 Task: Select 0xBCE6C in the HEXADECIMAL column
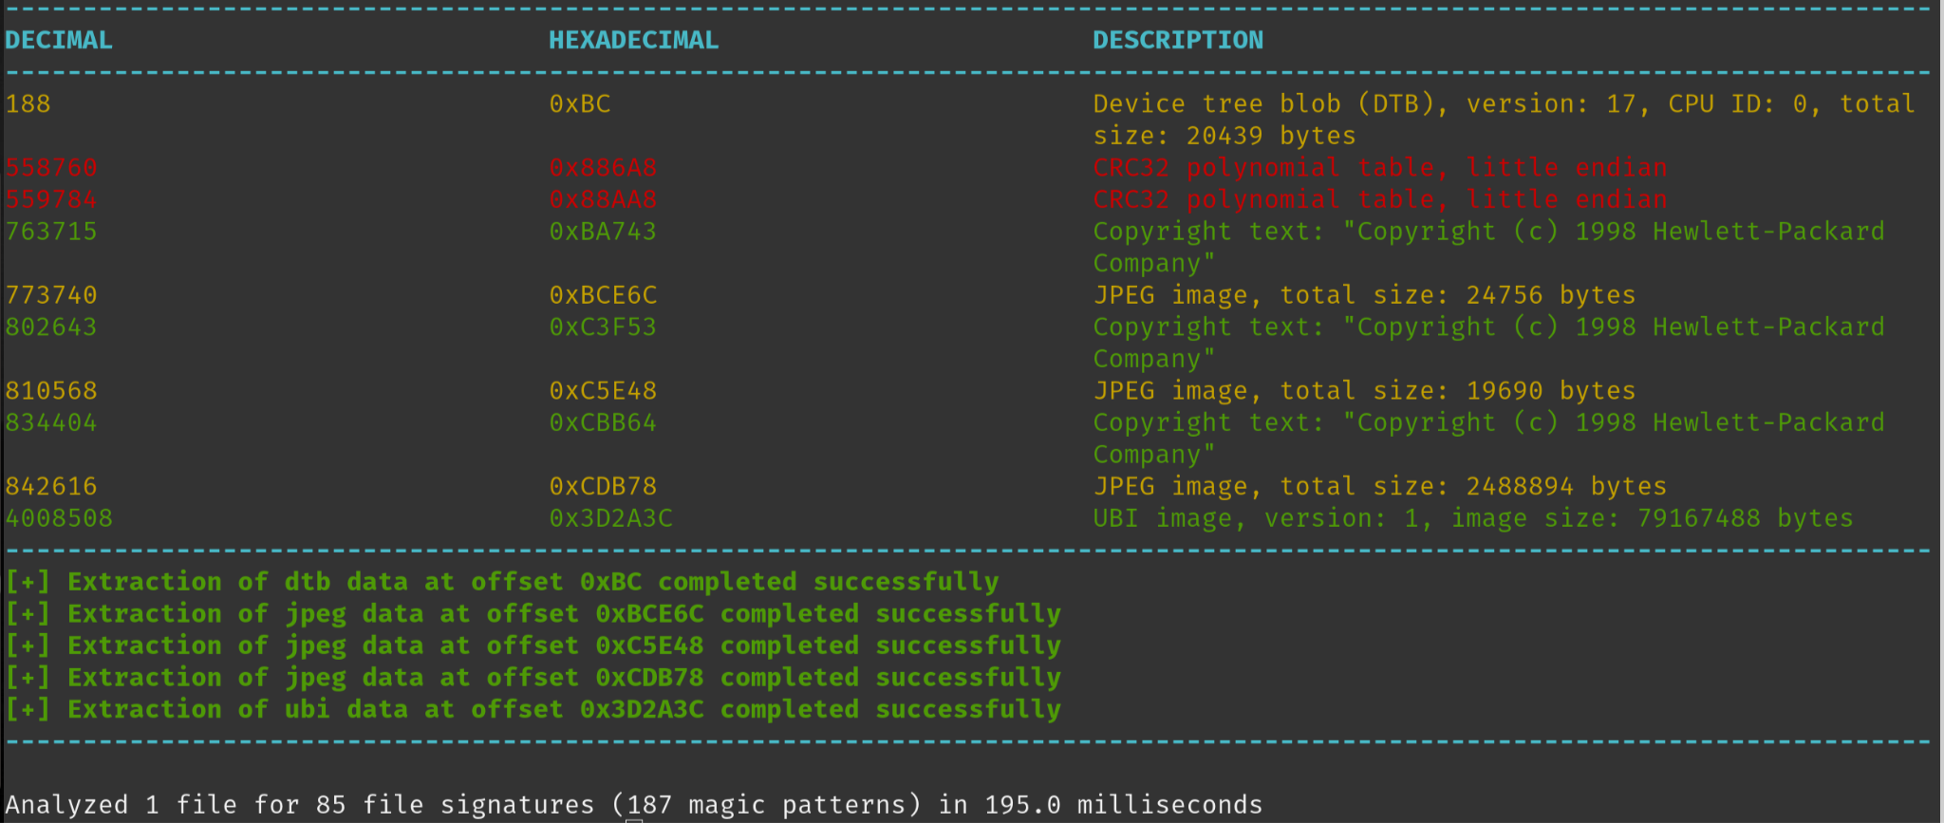tap(603, 295)
